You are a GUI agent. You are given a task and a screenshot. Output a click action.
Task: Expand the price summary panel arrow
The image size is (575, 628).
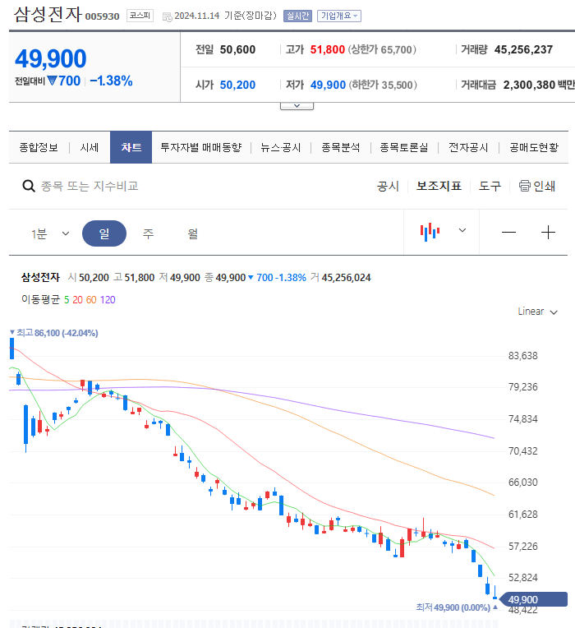point(297,105)
